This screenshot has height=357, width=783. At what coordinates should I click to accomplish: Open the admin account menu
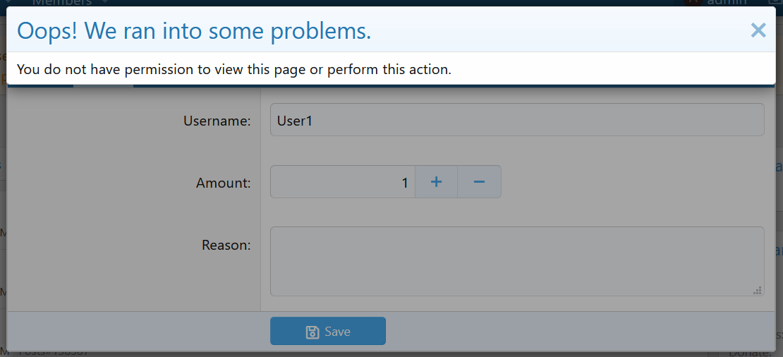click(727, 3)
